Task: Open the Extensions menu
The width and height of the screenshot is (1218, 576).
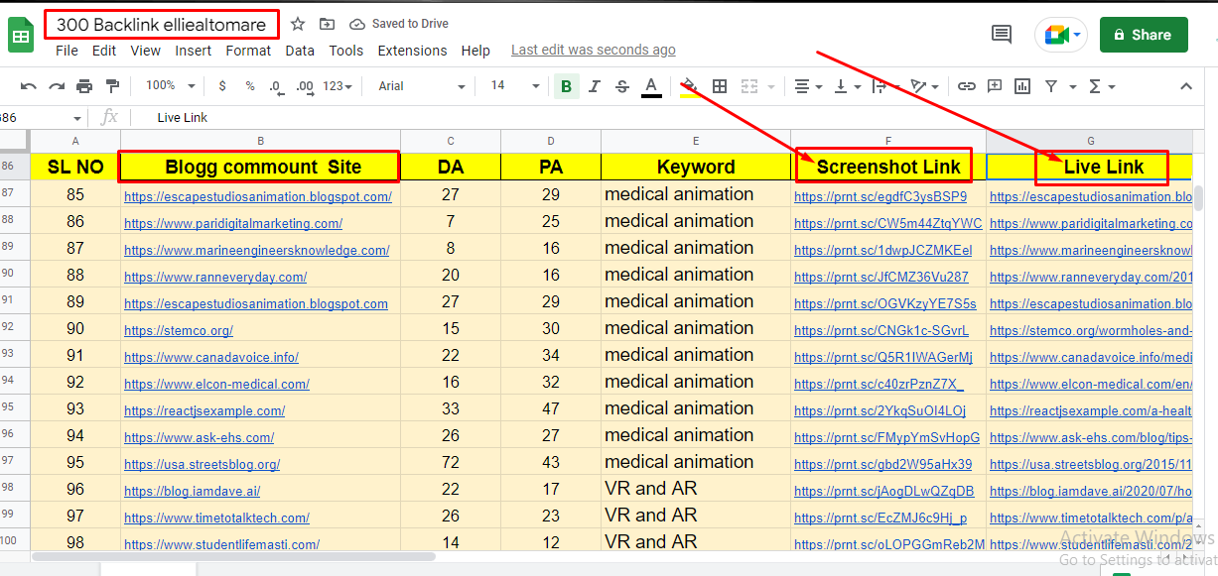Action: click(412, 51)
